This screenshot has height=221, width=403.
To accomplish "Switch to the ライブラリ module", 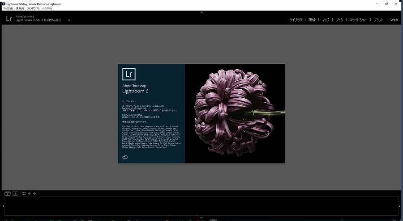I will pos(296,20).
